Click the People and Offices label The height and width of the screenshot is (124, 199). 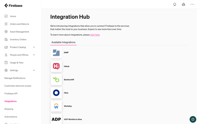[19, 55]
